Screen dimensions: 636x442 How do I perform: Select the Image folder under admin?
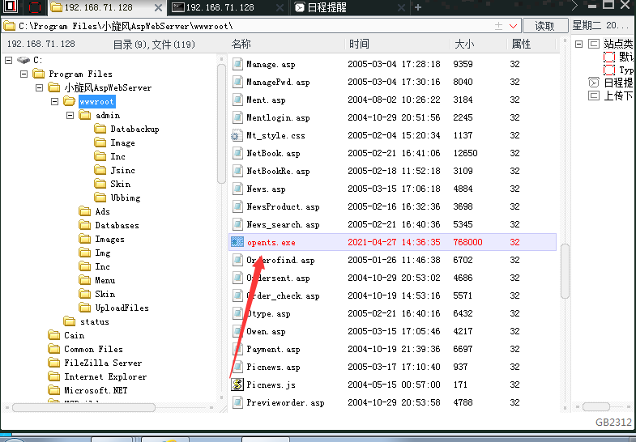click(x=122, y=143)
